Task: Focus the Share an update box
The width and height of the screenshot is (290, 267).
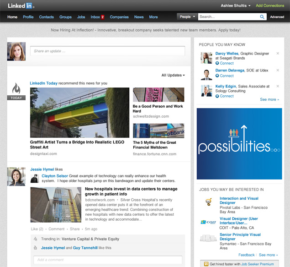Action: pyautogui.click(x=107, y=51)
